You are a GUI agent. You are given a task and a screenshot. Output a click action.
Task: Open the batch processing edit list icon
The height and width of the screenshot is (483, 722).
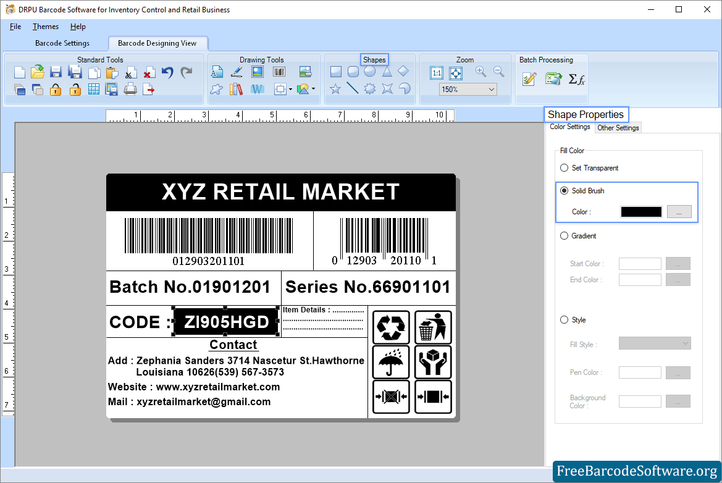[529, 78]
